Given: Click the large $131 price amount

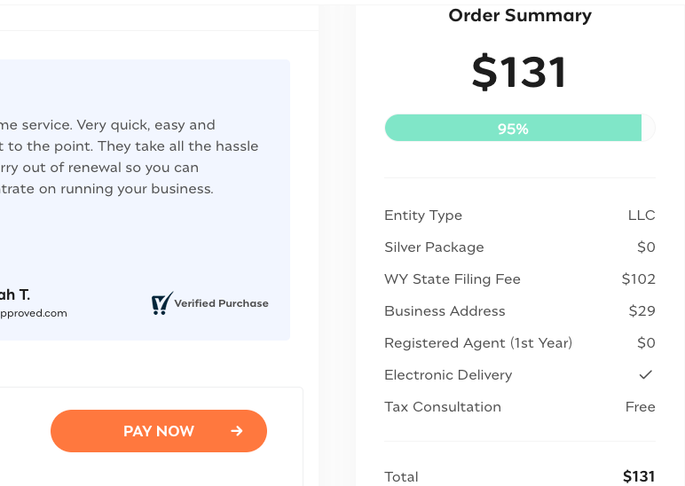Looking at the screenshot, I should coord(519,73).
